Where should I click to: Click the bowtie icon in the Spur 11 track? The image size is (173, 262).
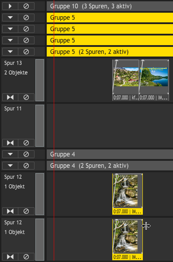point(10,143)
